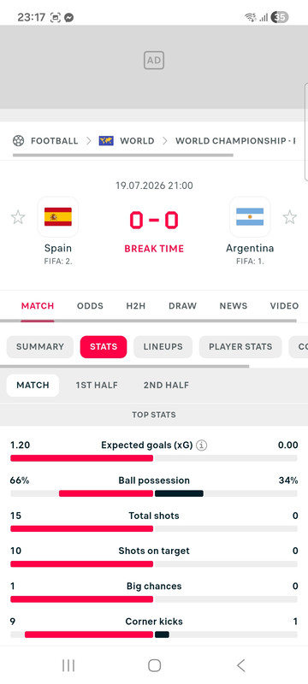This screenshot has height=684, width=308.
Task: Open the Expected goals info icon
Action: coord(202,445)
